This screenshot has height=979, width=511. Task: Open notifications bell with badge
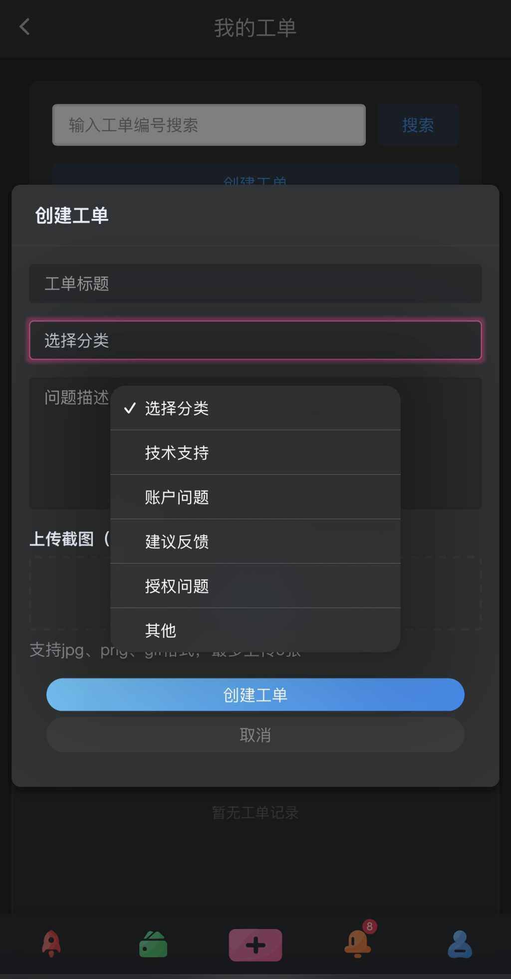point(358,943)
